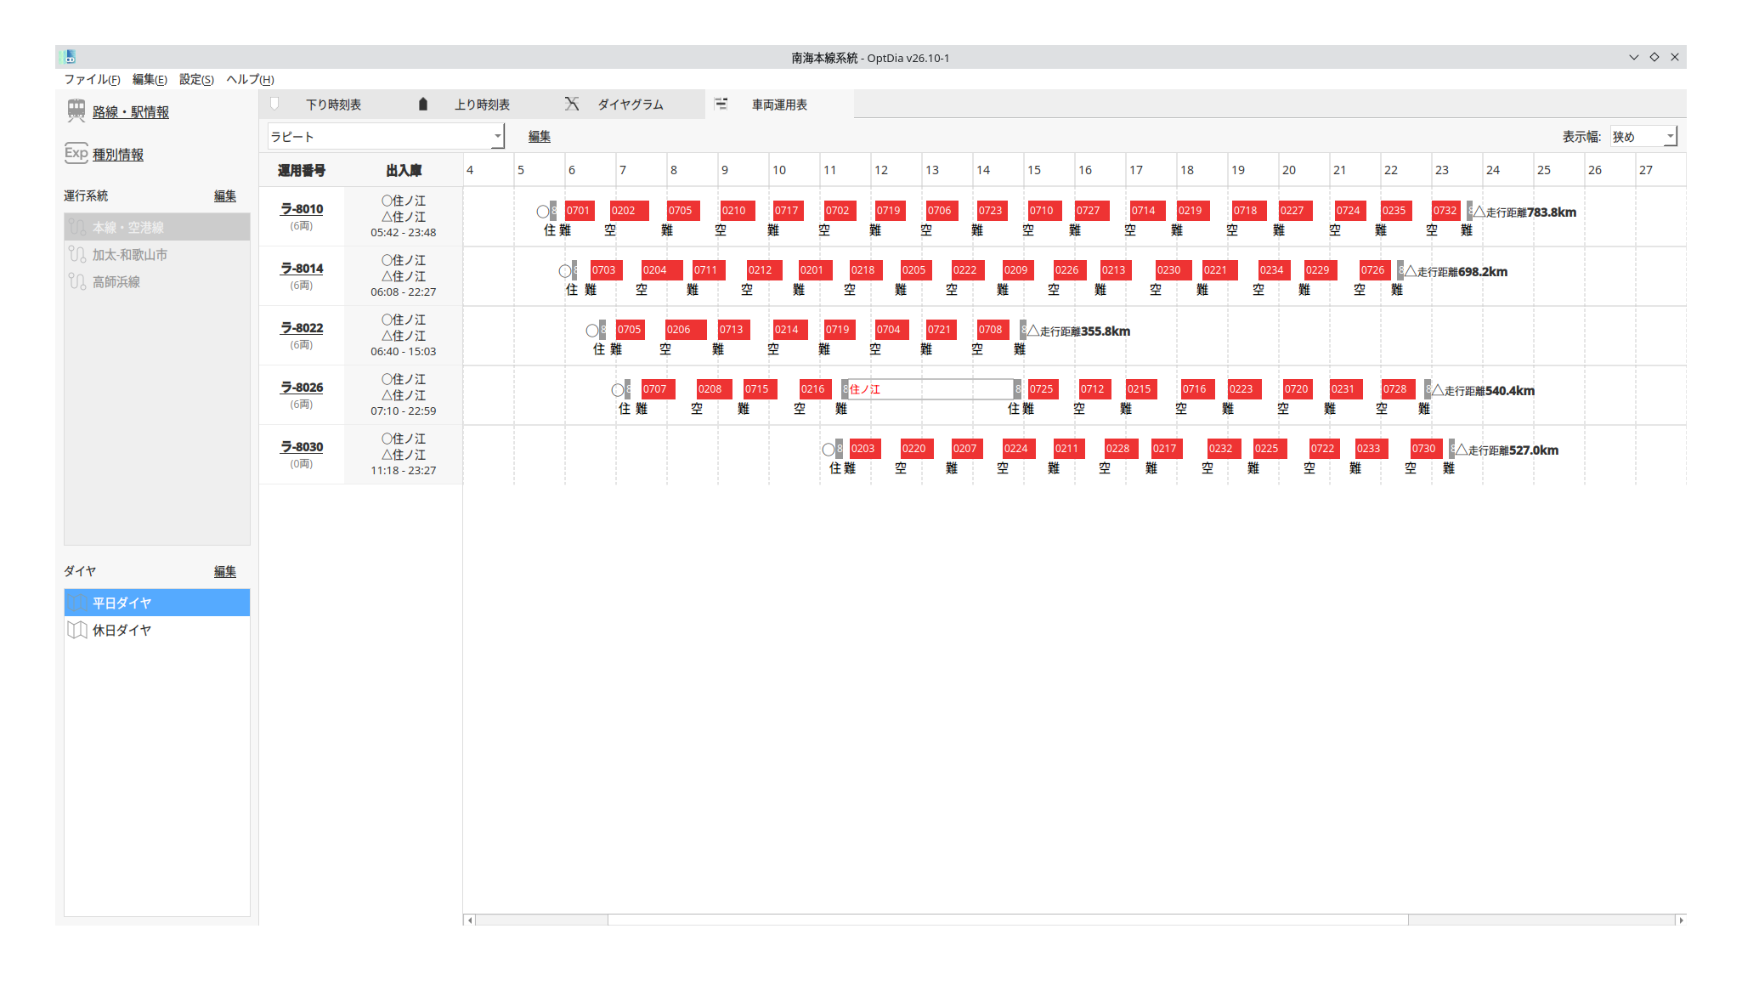Viewport: 1742px width, 991px height.
Task: Switch to the 下り時刻表 tab
Action: point(333,104)
